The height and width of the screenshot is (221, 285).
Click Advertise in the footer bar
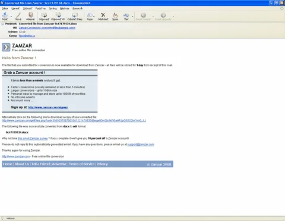pos(59,164)
